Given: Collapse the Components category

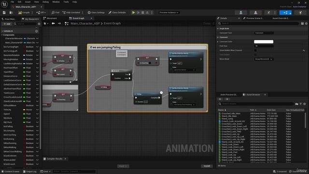Looking at the screenshot, I should click(2, 35).
